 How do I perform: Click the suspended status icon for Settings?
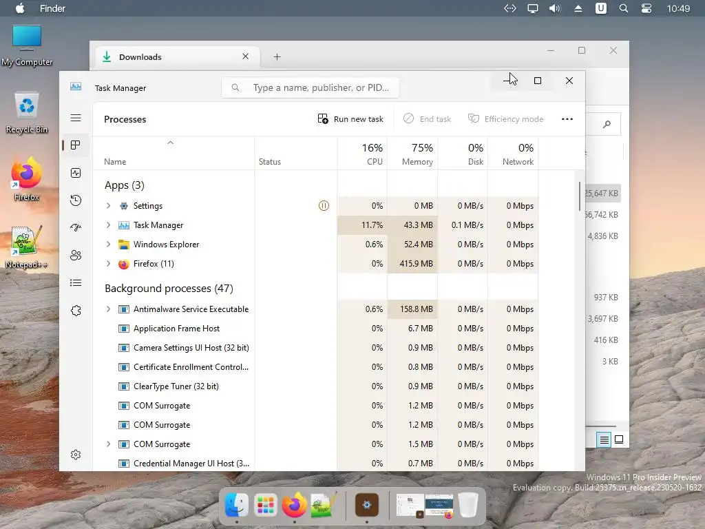point(324,205)
